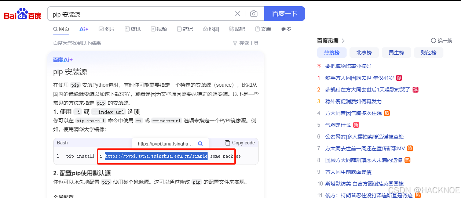This screenshot has width=461, height=198.
Task: Open the Baidu logo homepage
Action: point(22,14)
